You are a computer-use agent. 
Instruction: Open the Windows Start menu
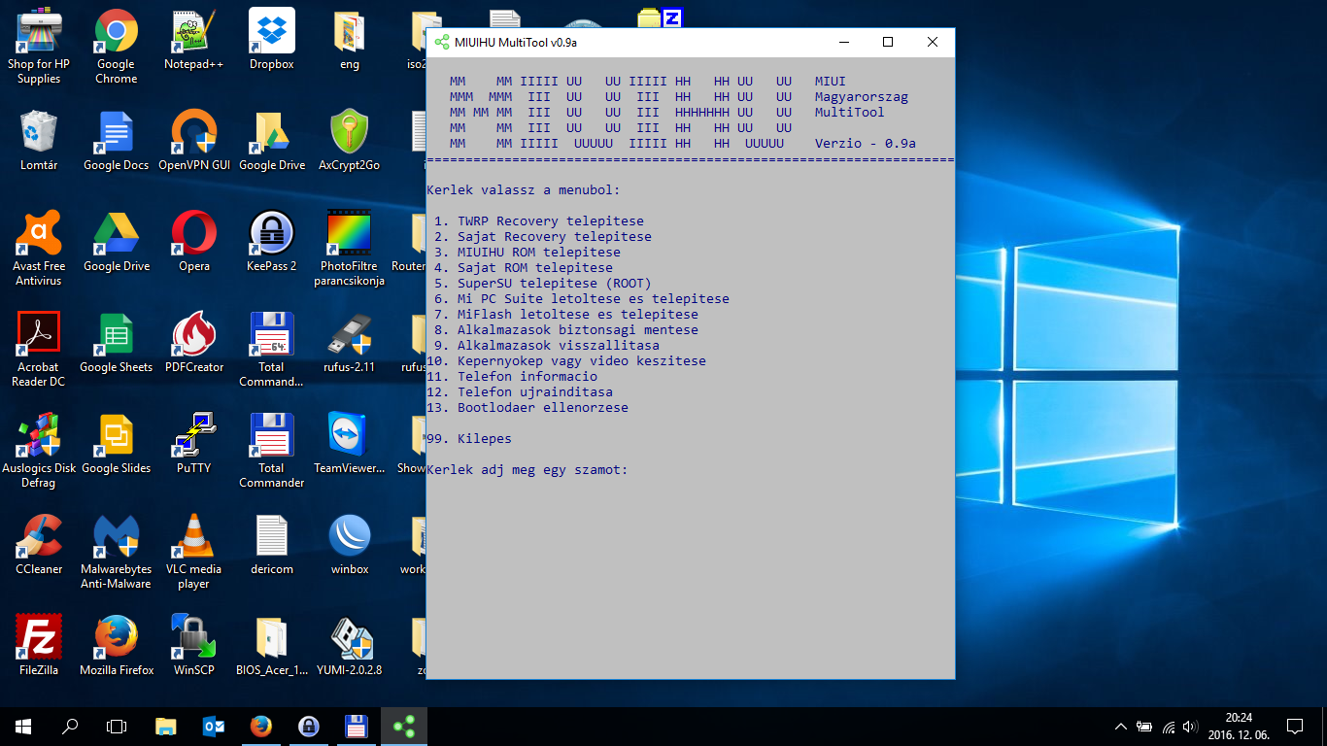click(x=23, y=726)
